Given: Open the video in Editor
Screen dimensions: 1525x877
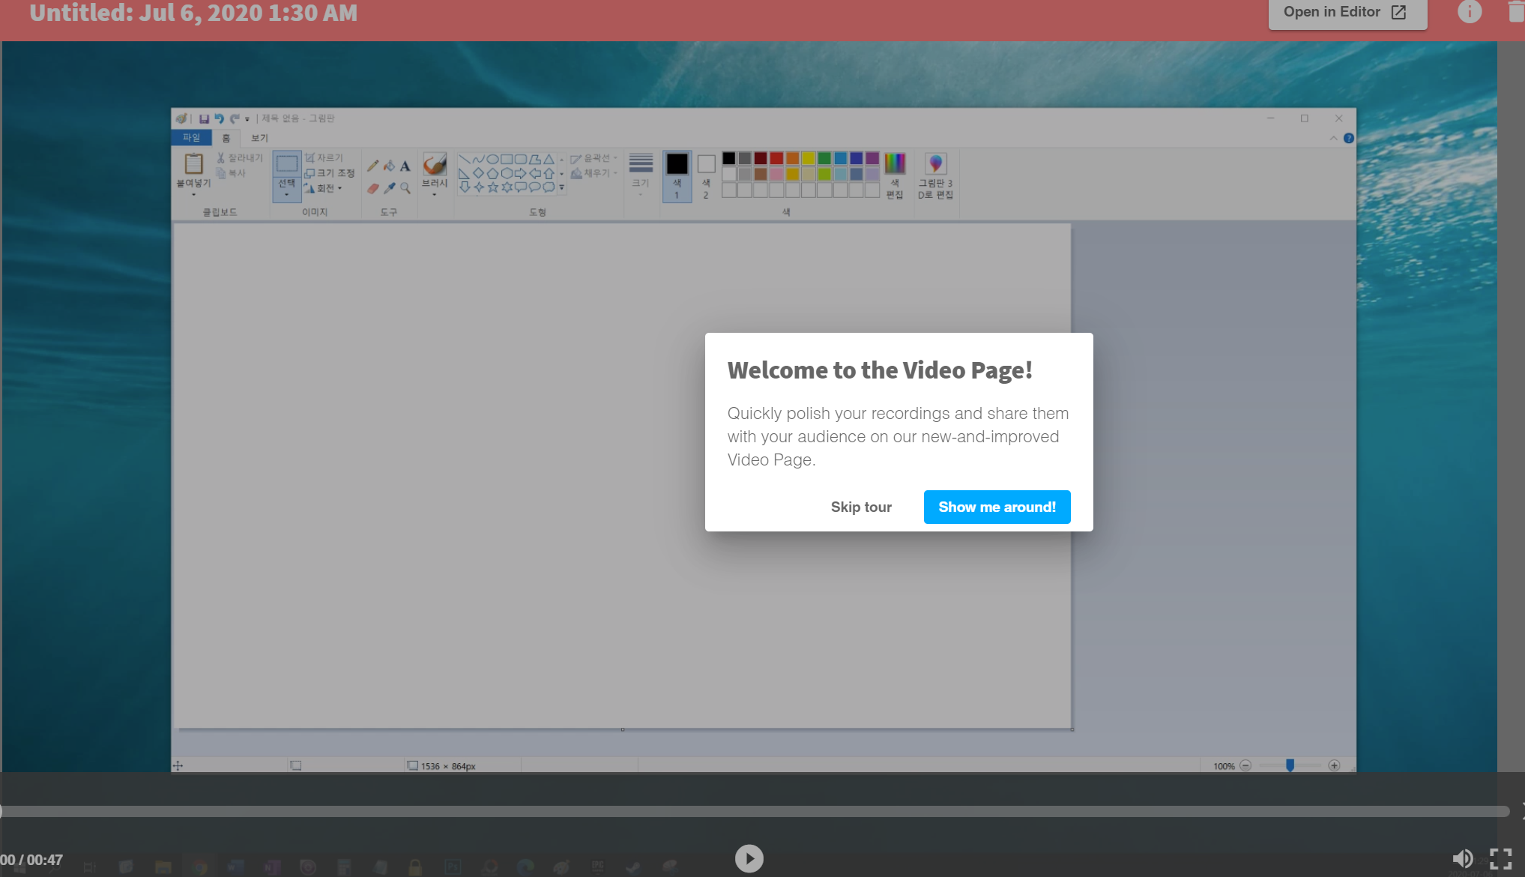Looking at the screenshot, I should [1347, 13].
